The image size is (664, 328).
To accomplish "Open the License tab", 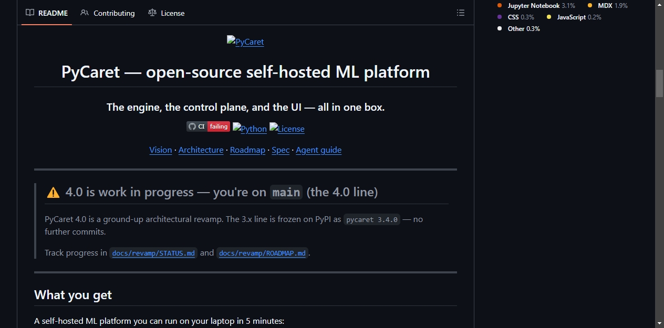I will [167, 13].
